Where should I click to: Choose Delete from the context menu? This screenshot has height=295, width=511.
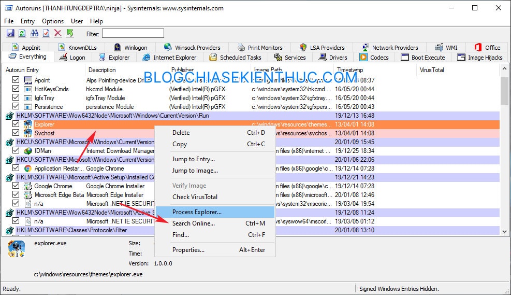(215, 133)
